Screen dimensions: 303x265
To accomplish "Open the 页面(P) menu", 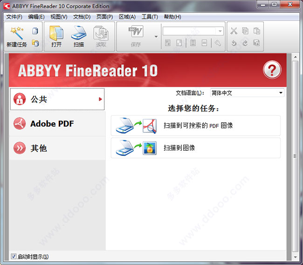I will point(104,17).
